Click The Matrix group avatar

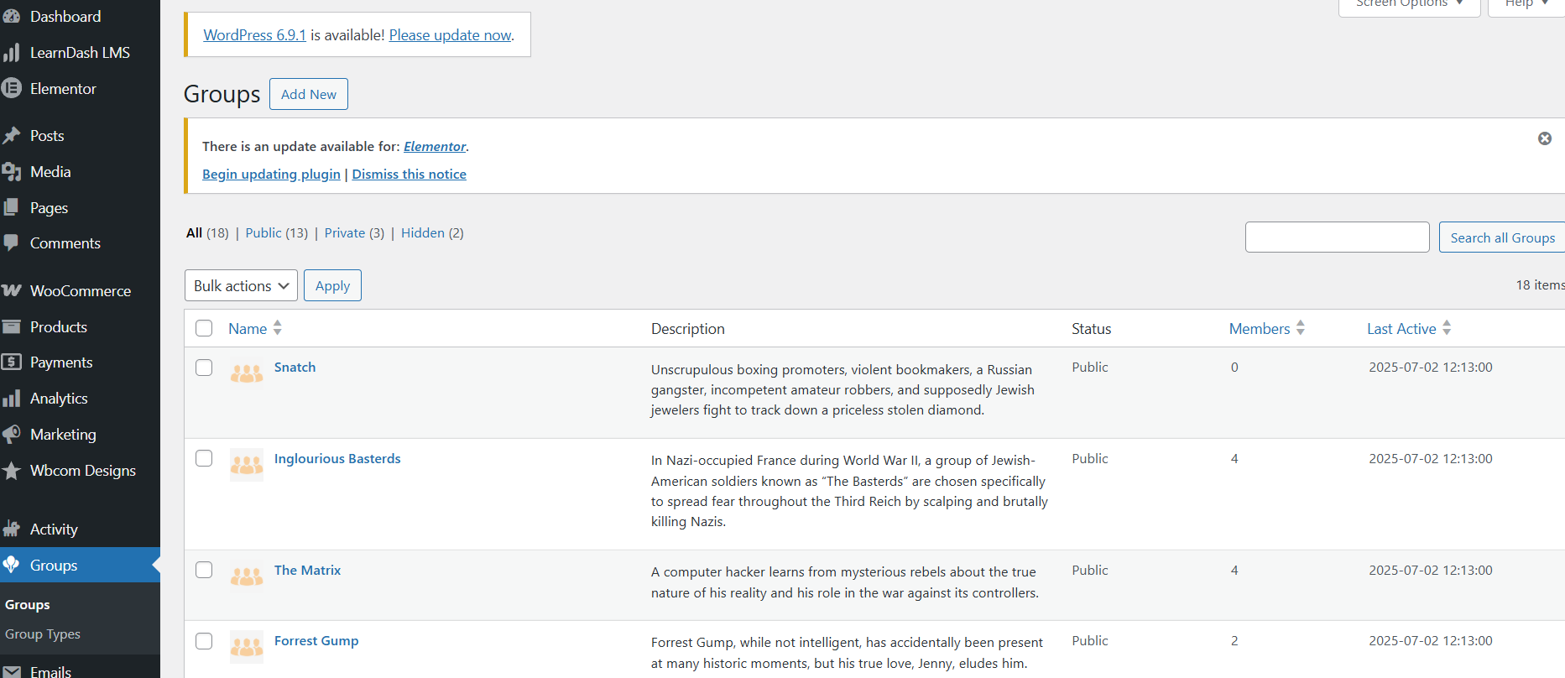(247, 576)
